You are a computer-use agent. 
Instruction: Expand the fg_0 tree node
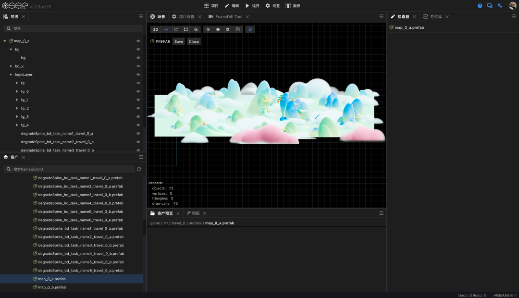17,91
